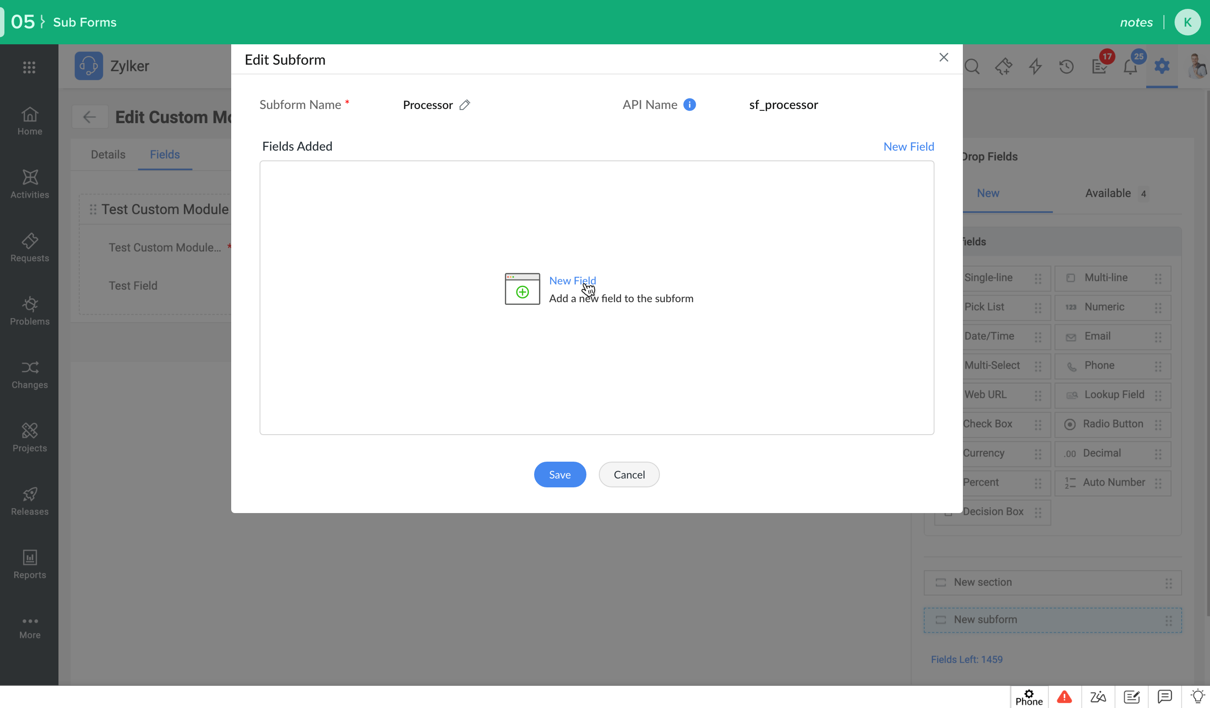Click the Cancel button

[x=628, y=475]
